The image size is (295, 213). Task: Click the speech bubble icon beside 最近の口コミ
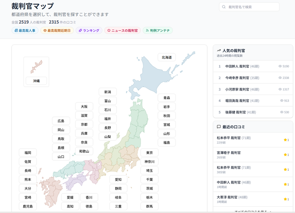[218, 126]
